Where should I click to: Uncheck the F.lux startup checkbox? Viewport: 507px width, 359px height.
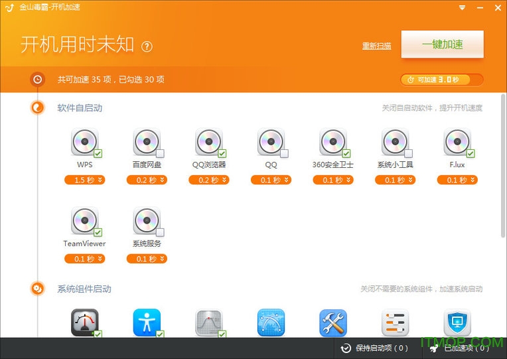pyautogui.click(x=471, y=153)
